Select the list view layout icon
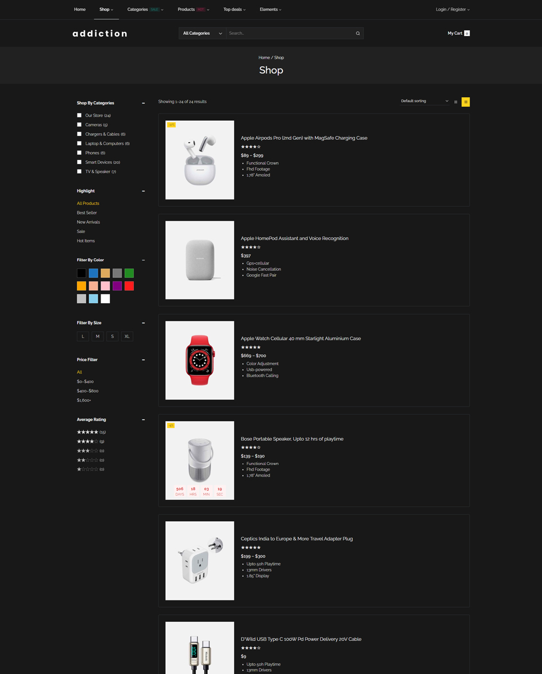The image size is (542, 674). pos(466,102)
